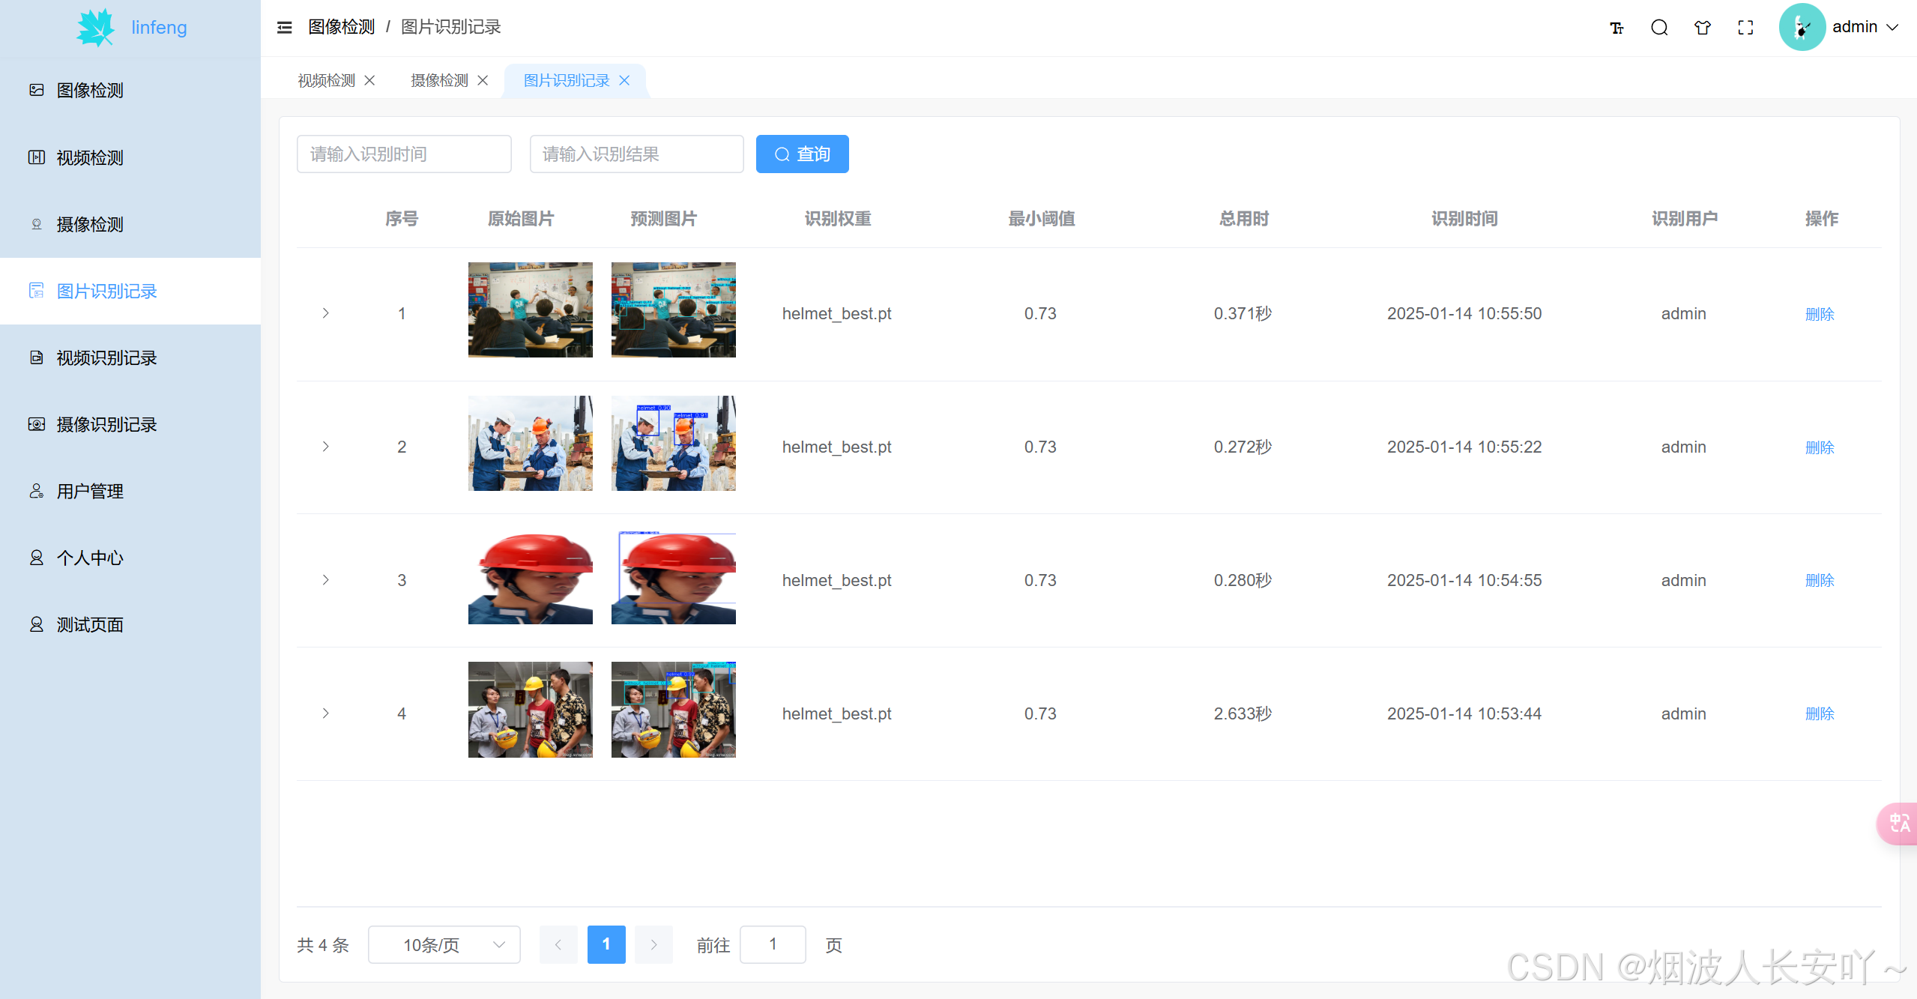Expand row 3 details
The width and height of the screenshot is (1917, 999).
point(325,580)
